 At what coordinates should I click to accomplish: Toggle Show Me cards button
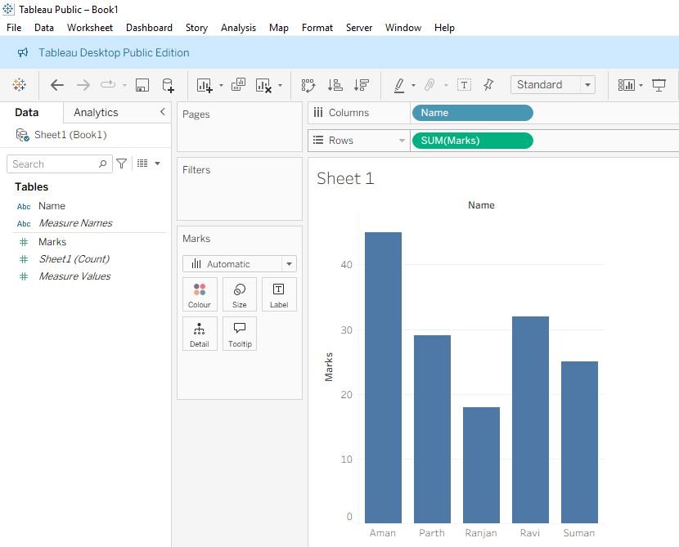(x=627, y=85)
